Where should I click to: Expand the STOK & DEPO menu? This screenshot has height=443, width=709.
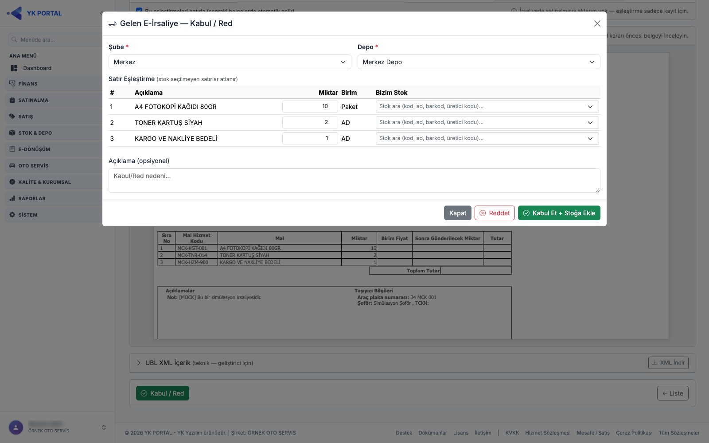[x=54, y=133]
